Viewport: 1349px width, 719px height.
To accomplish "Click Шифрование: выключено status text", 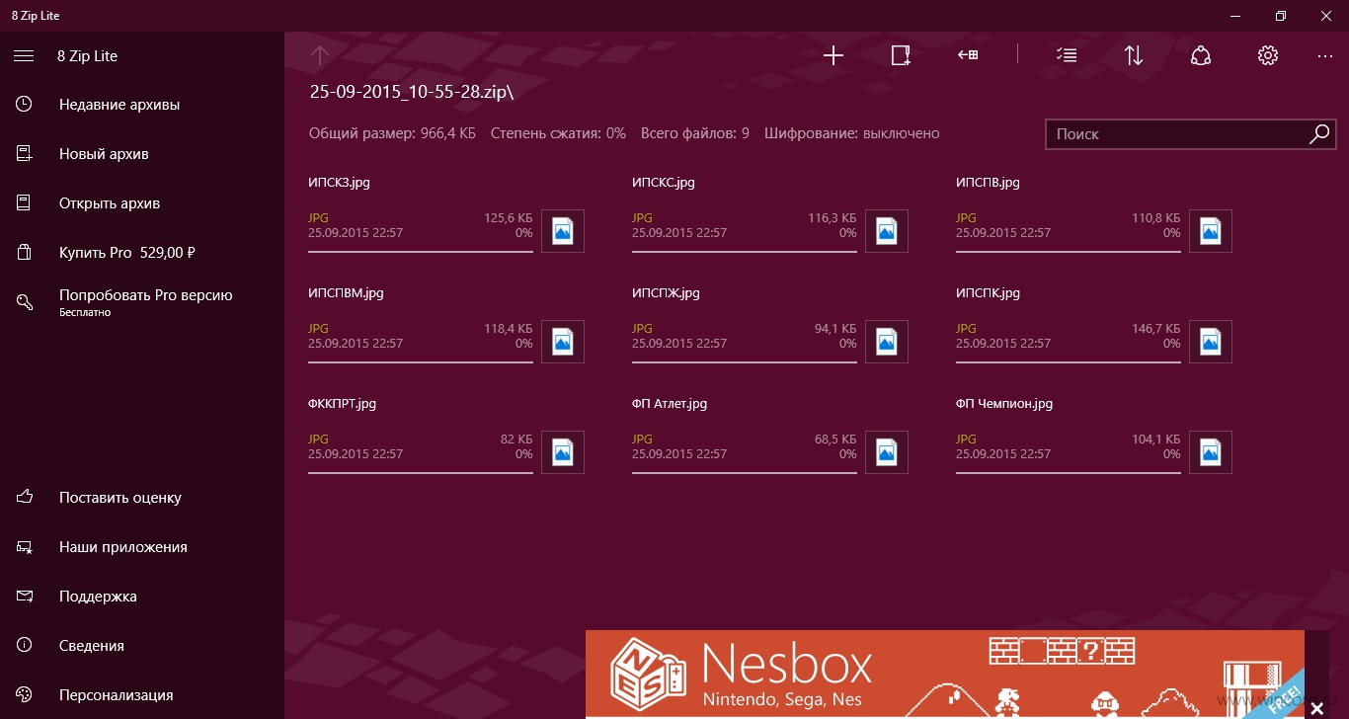I will click(x=852, y=133).
